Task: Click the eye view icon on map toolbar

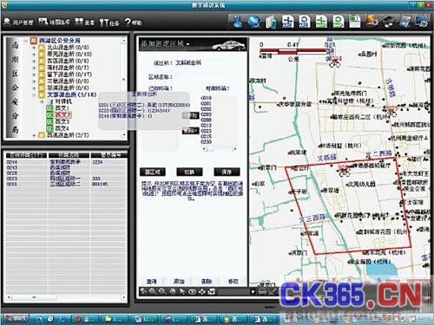Action: tap(192, 291)
